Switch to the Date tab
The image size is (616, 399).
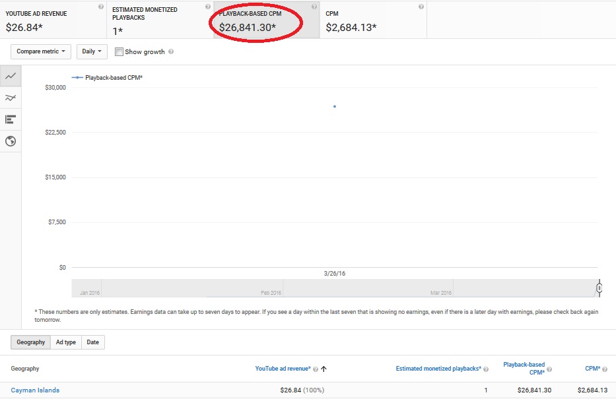click(93, 342)
